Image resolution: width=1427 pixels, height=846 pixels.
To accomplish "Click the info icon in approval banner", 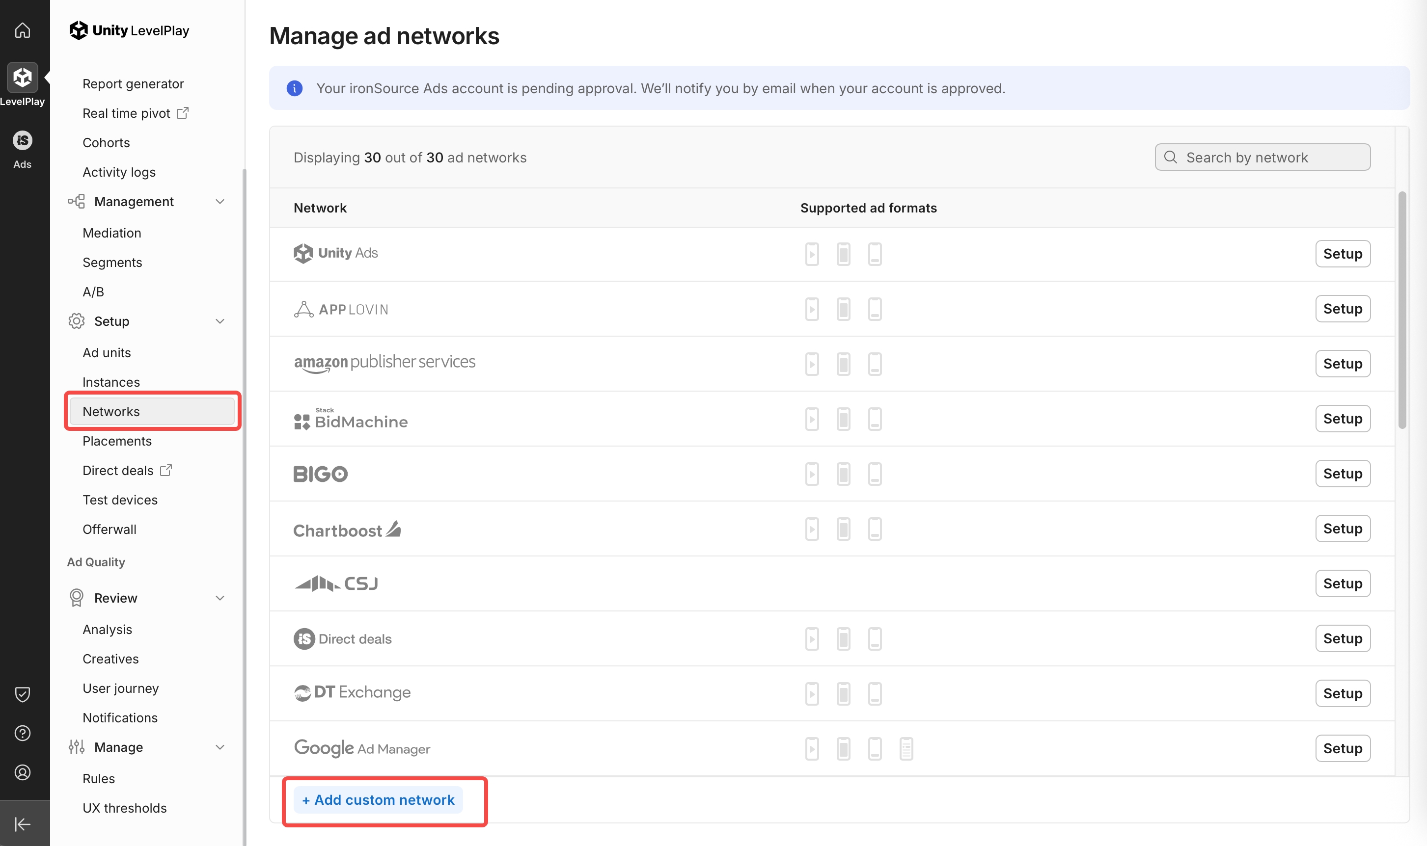I will click(x=294, y=88).
